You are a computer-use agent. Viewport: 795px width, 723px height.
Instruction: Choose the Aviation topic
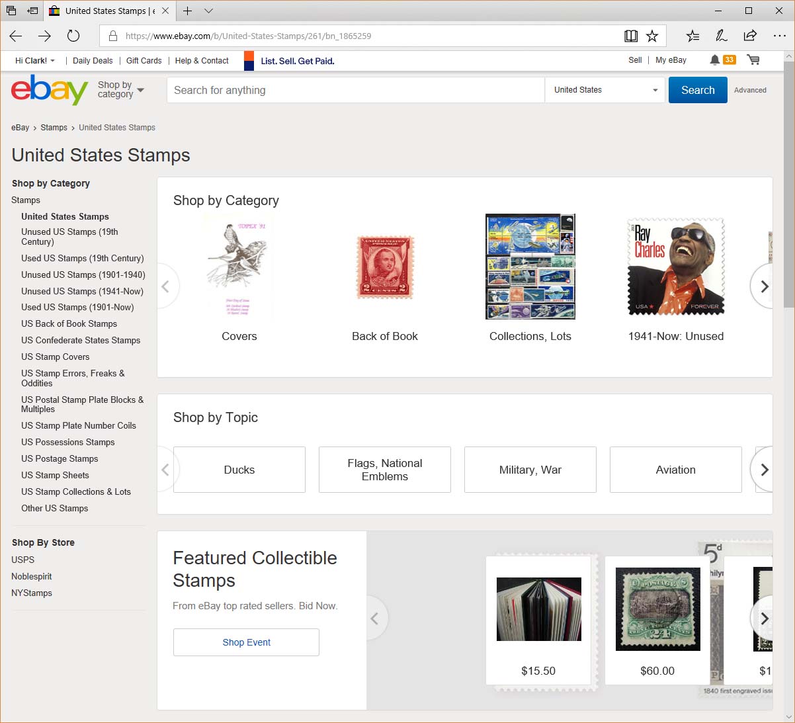676,470
